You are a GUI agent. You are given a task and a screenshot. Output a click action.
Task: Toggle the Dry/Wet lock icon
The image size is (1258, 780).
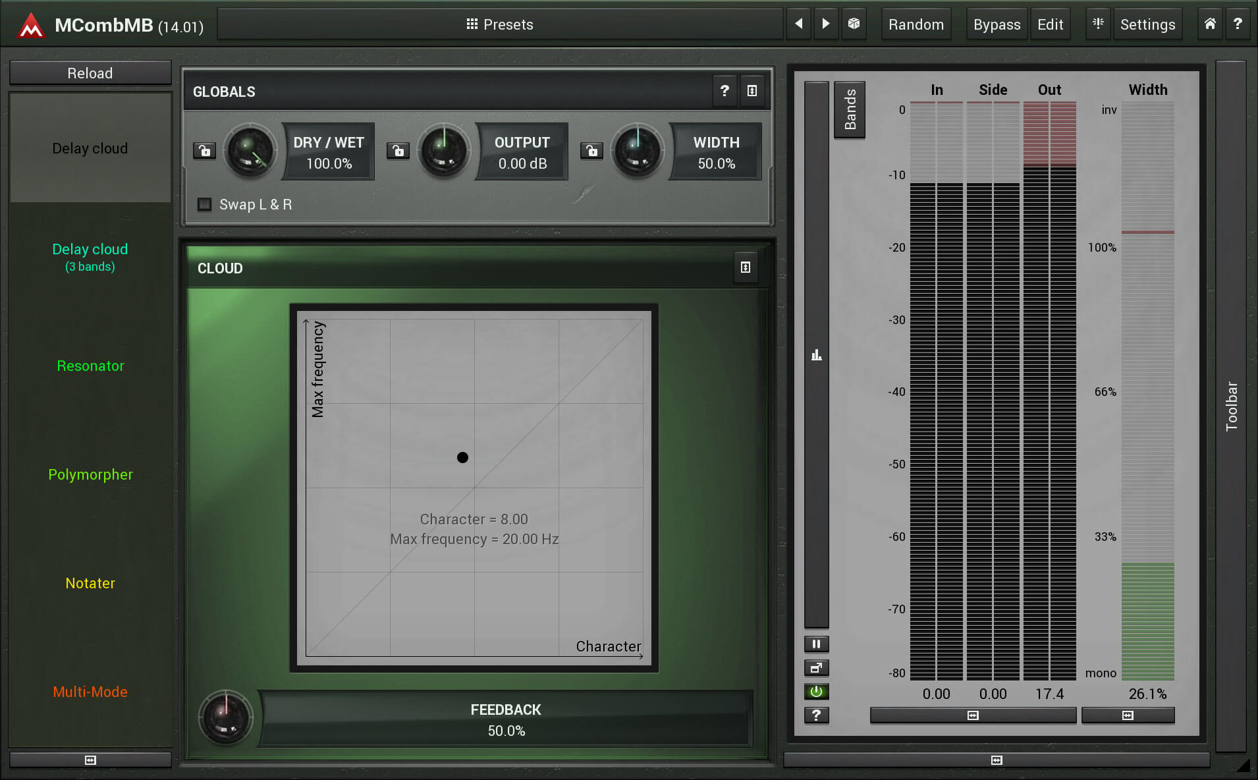point(204,151)
